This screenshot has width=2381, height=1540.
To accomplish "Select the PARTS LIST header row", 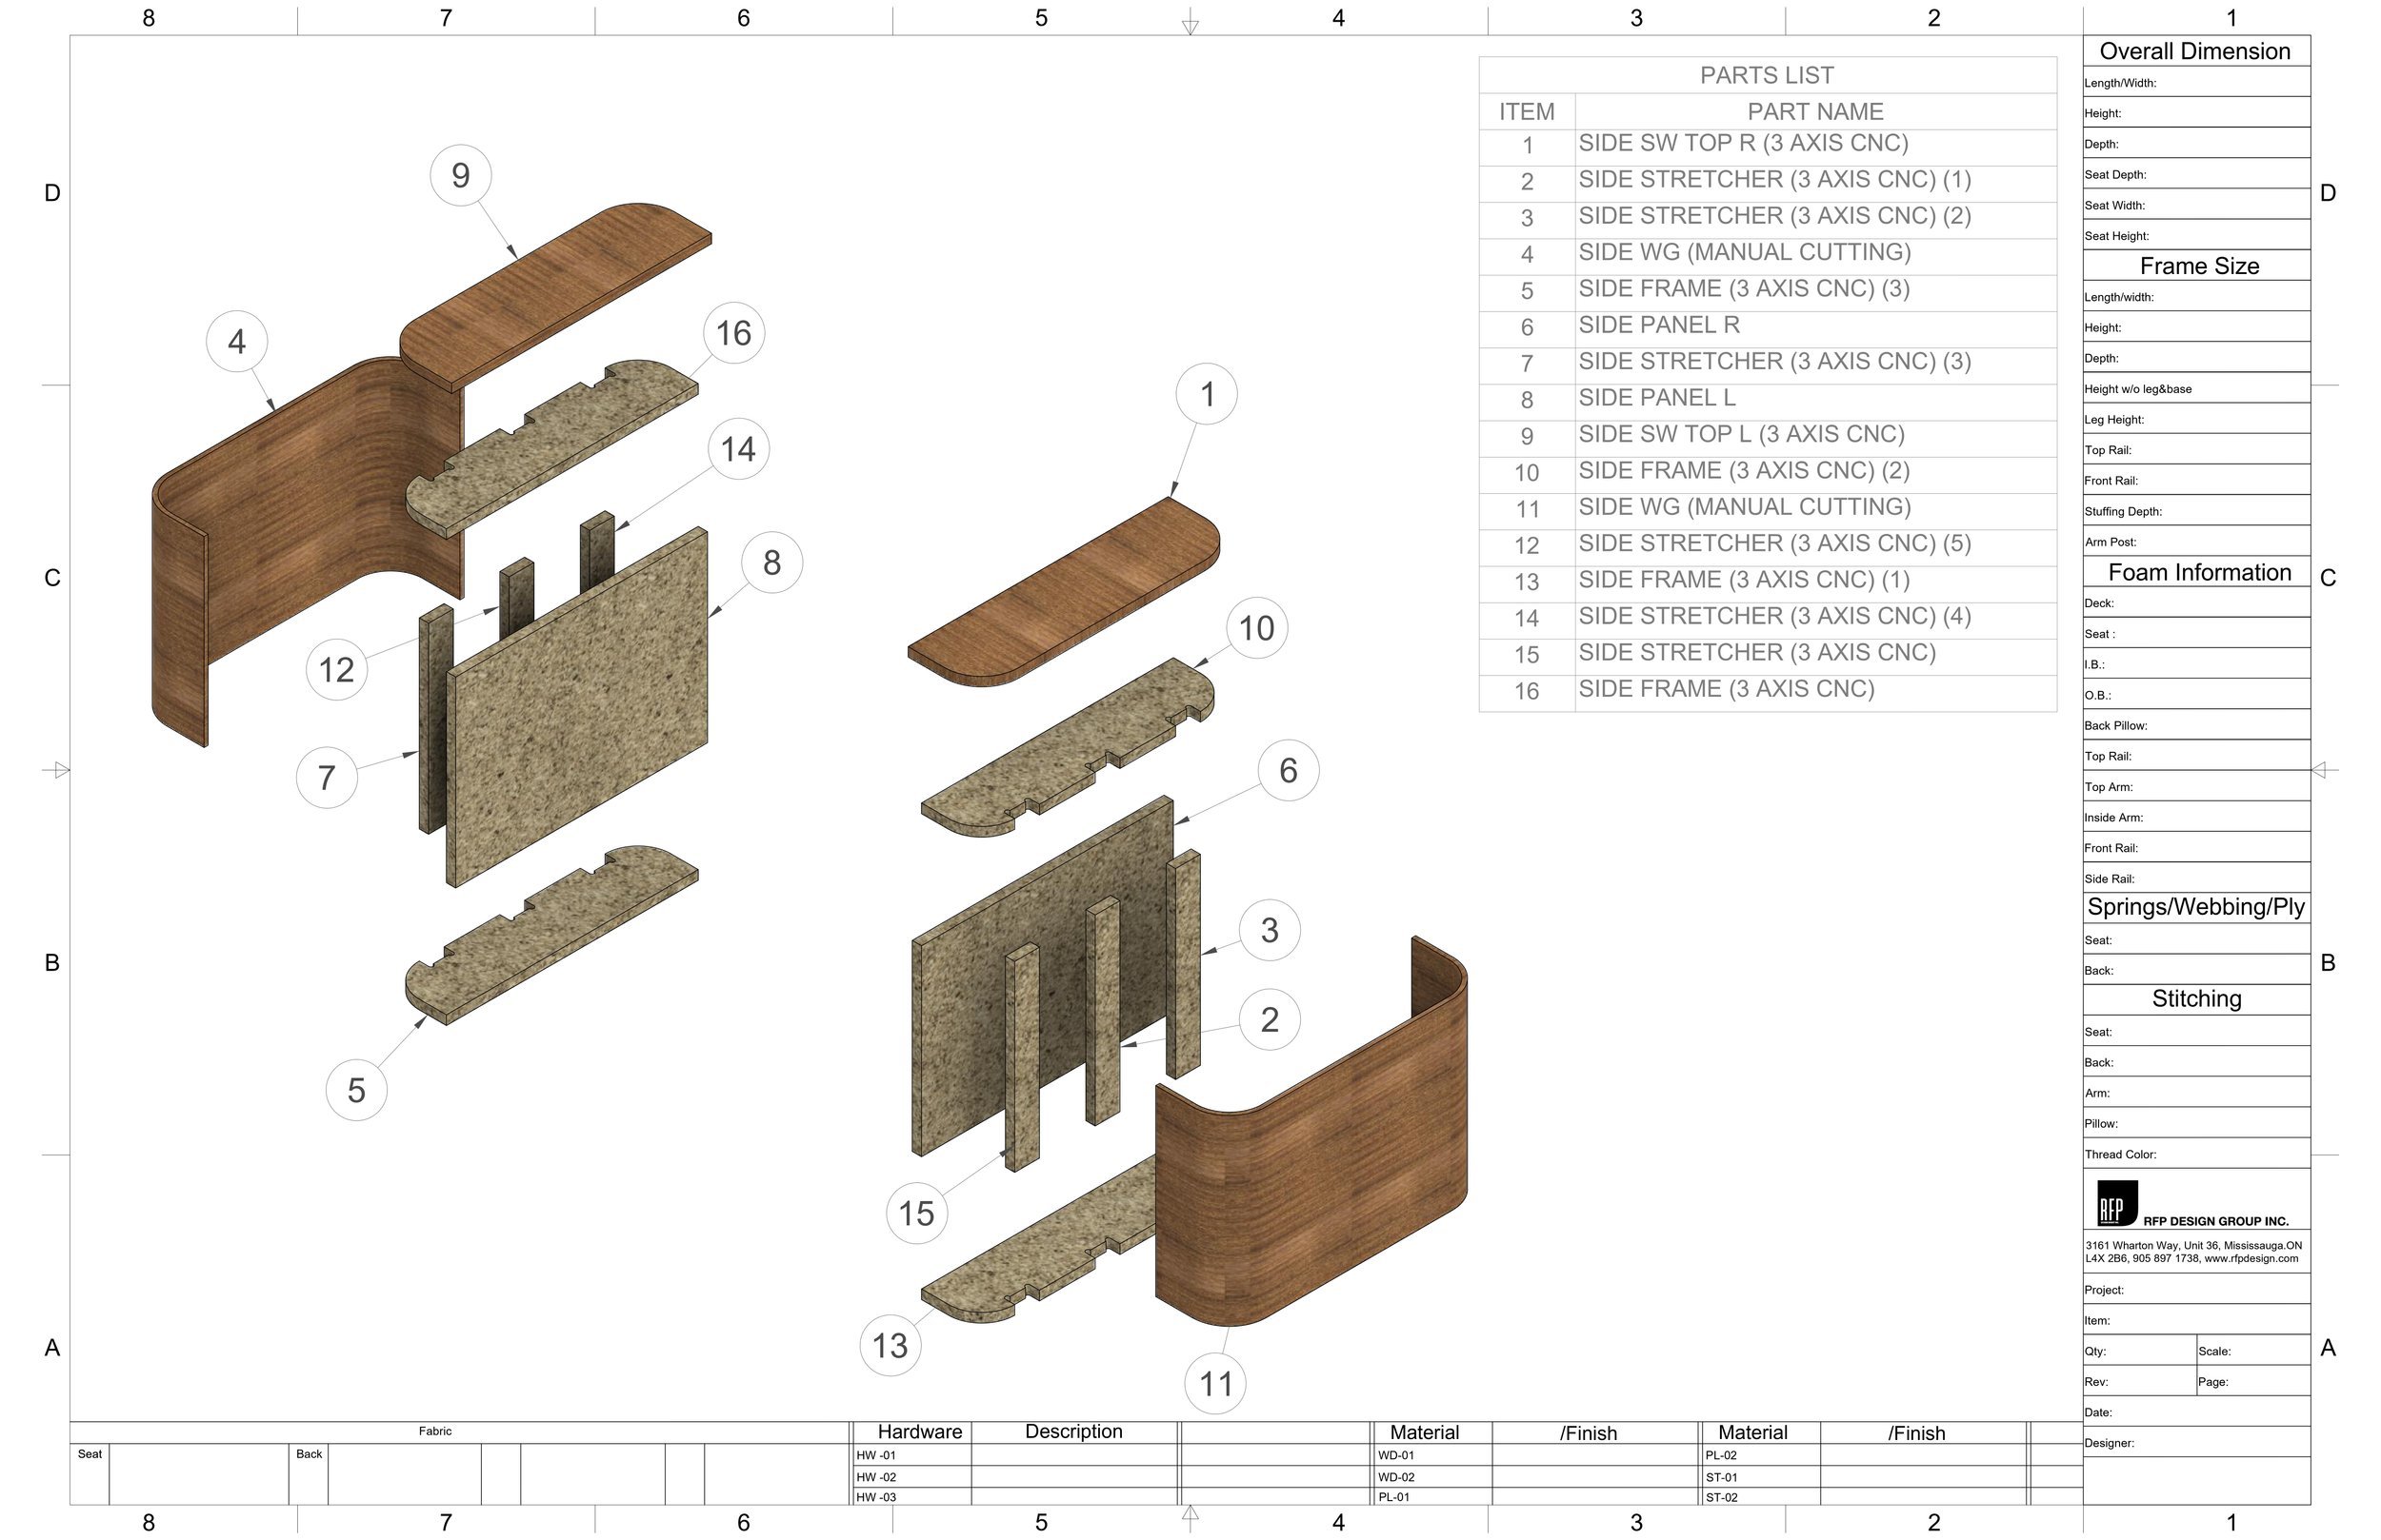I will point(1766,75).
